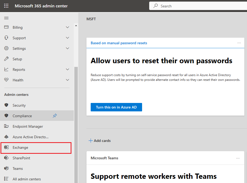Click the Add cards button
Screen dimensions: 247x183
(x=100, y=141)
